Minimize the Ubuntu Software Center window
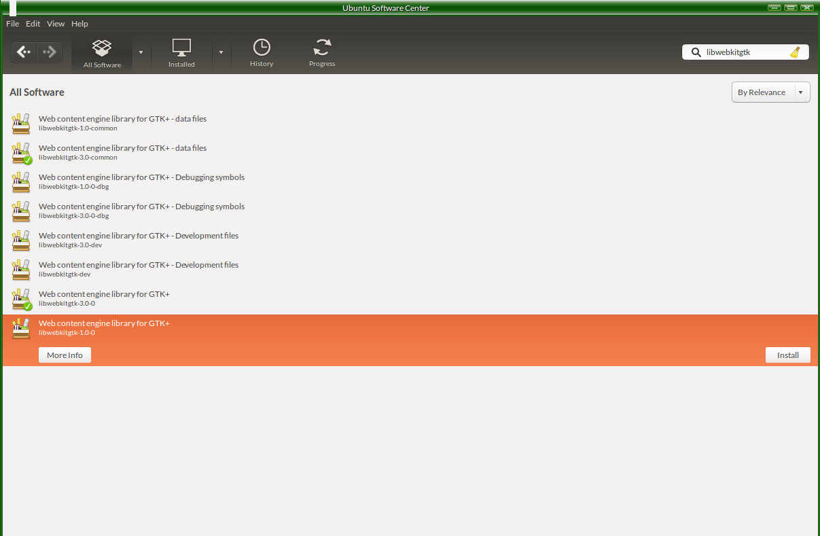 [x=774, y=7]
